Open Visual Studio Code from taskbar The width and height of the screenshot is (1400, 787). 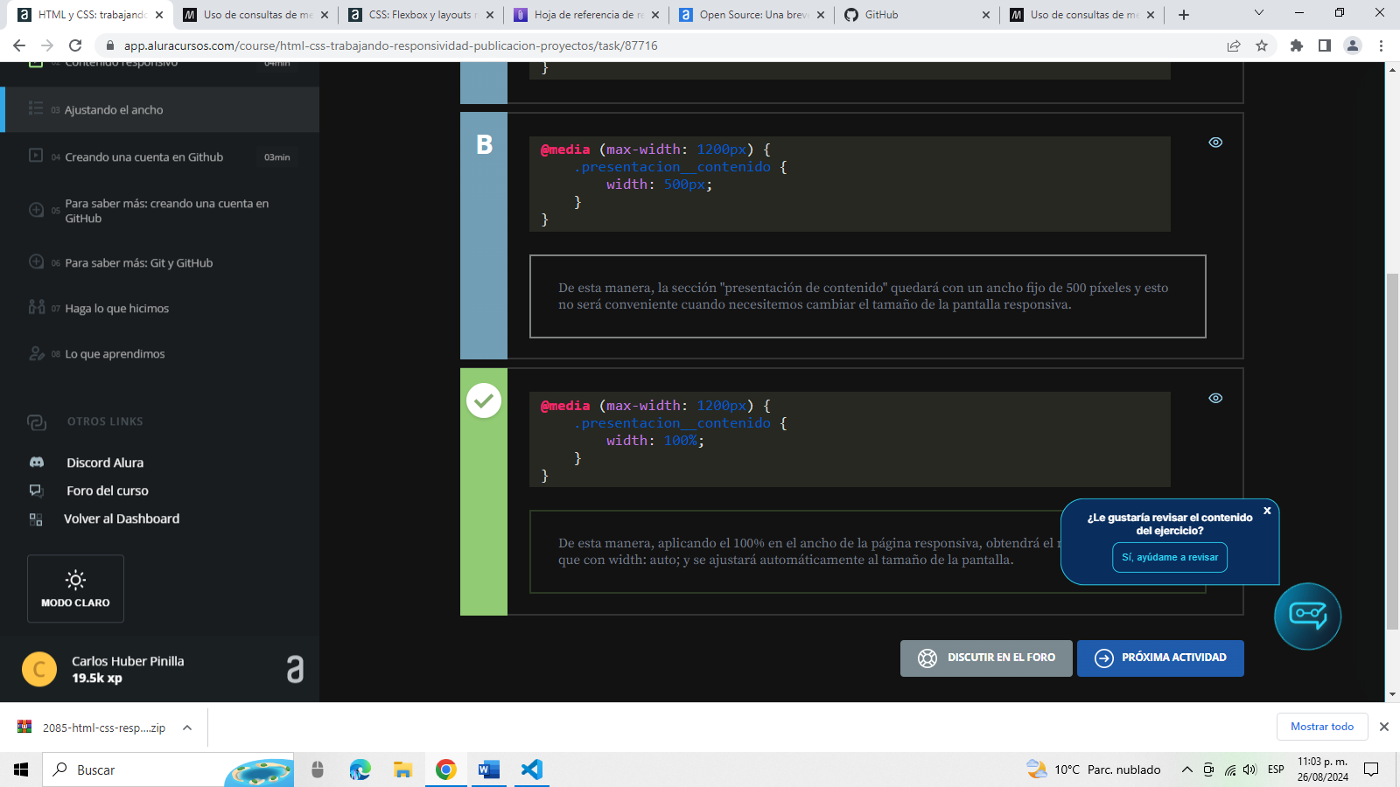(x=531, y=770)
